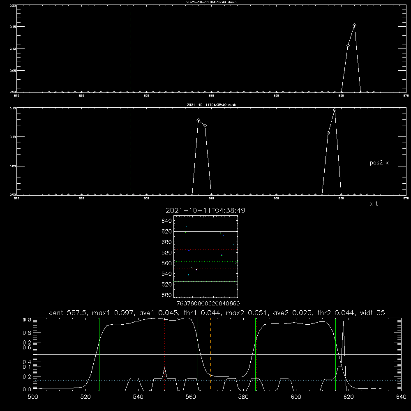Click the '0.8' y-axis label of bottom plot
Screen dimensions: 411x411
(27, 333)
